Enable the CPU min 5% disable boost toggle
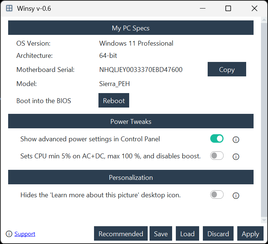Screen dimensions: 268x244 coord(217,156)
